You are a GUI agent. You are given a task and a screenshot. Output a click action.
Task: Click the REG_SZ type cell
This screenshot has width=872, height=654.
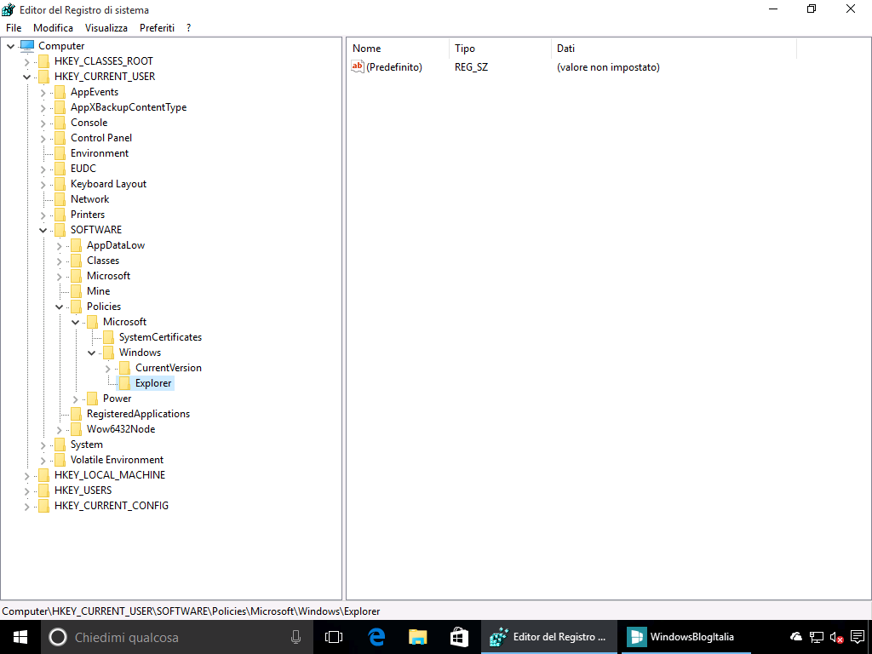pos(471,67)
